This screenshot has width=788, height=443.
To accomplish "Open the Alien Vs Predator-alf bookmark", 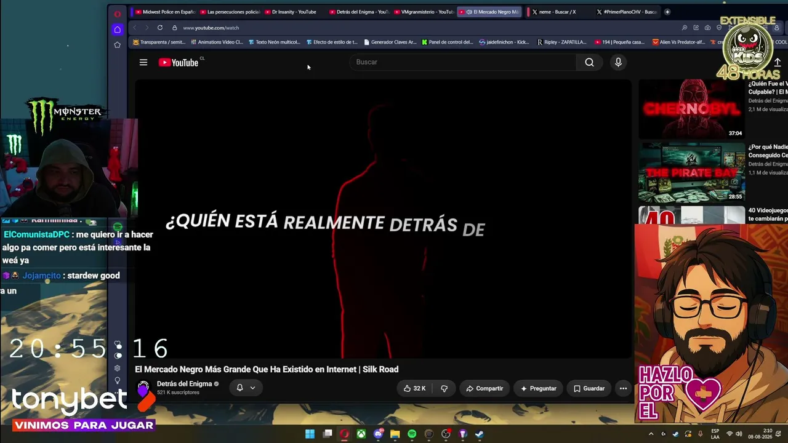I will pos(678,42).
